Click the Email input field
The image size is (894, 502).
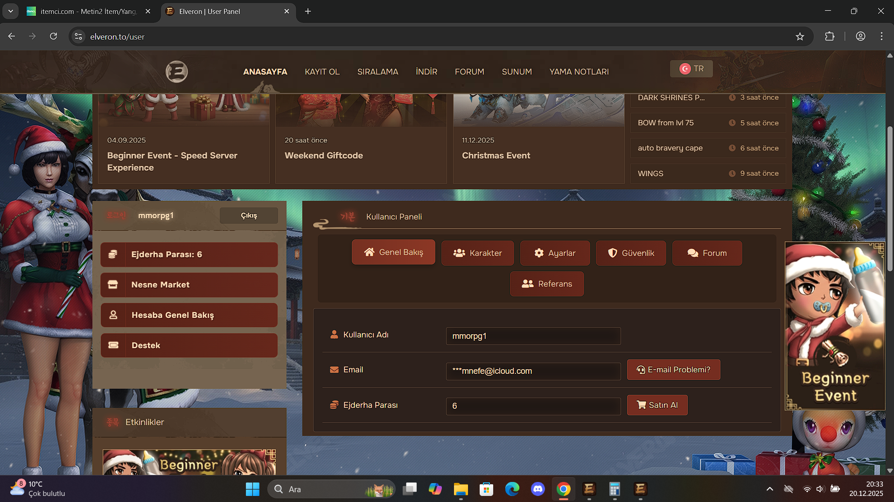point(533,371)
